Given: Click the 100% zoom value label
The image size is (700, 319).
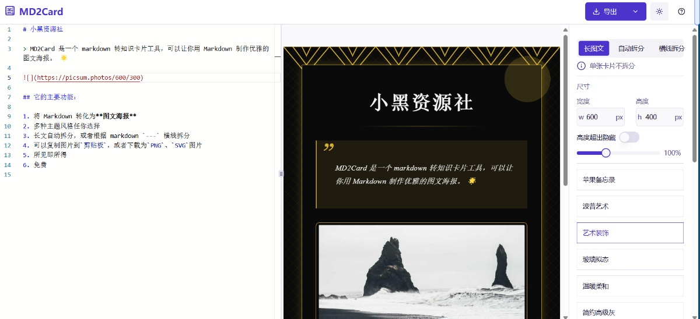Looking at the screenshot, I should point(673,153).
